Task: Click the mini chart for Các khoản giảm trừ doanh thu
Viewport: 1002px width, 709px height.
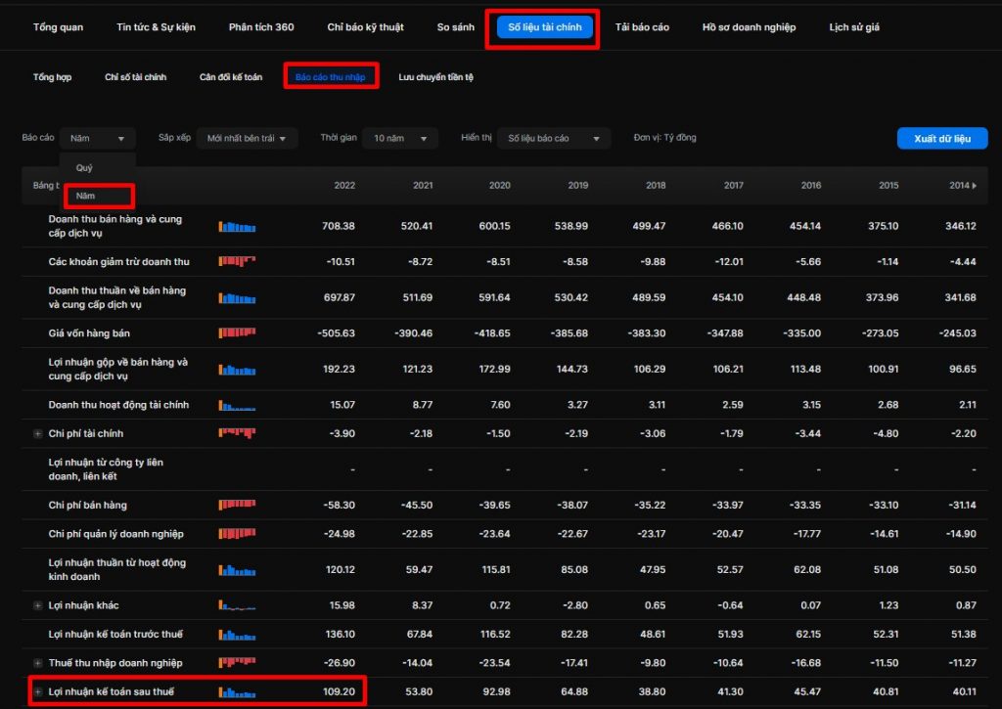Action: click(x=237, y=261)
